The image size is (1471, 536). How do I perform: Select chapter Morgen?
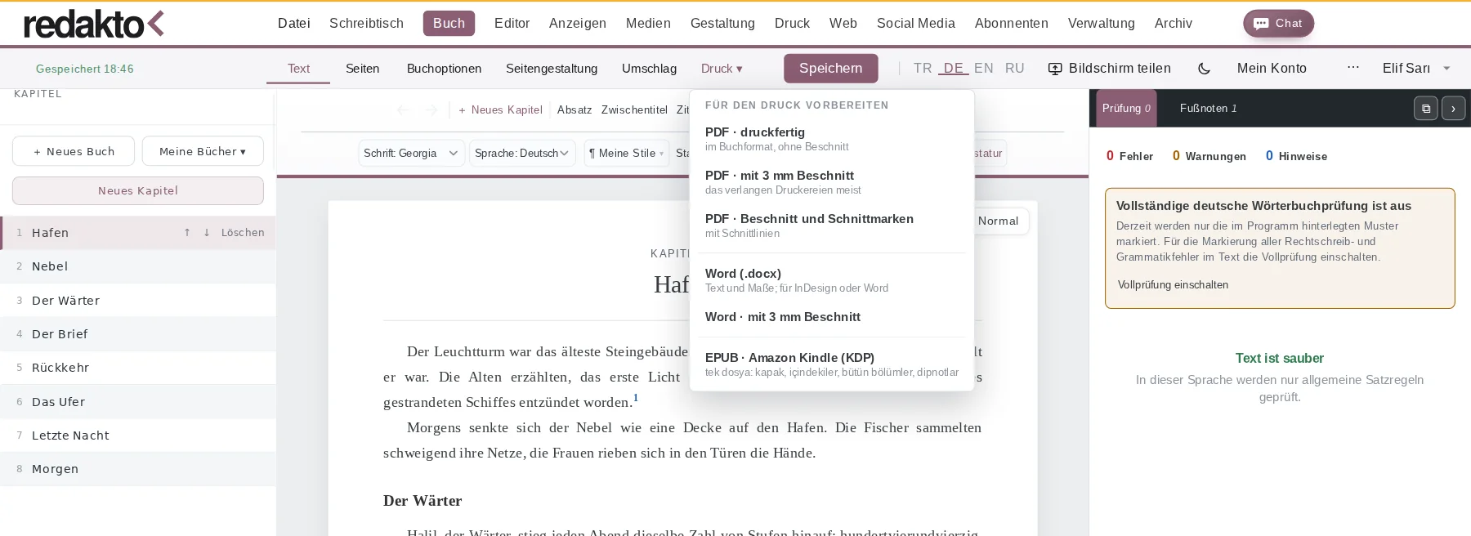coord(137,469)
